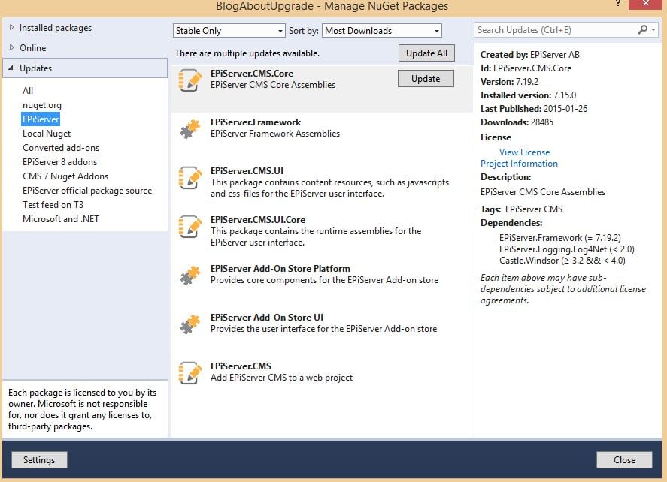The image size is (667, 482).
Task: Select nuget.org in the Updates list
Action: [x=41, y=104]
